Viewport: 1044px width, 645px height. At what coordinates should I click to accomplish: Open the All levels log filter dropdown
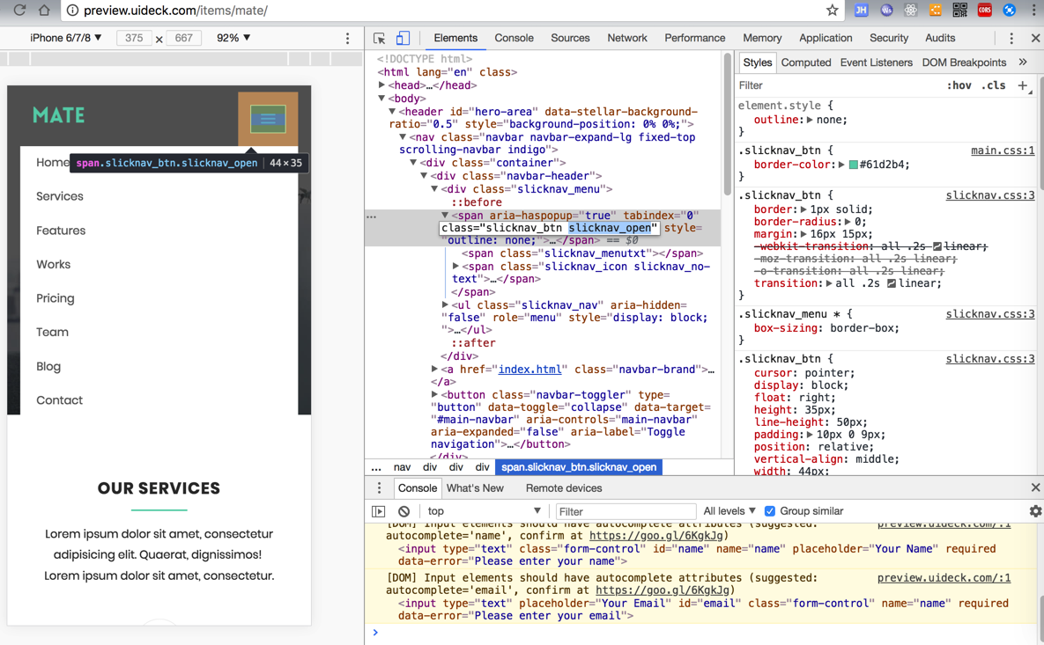(729, 511)
